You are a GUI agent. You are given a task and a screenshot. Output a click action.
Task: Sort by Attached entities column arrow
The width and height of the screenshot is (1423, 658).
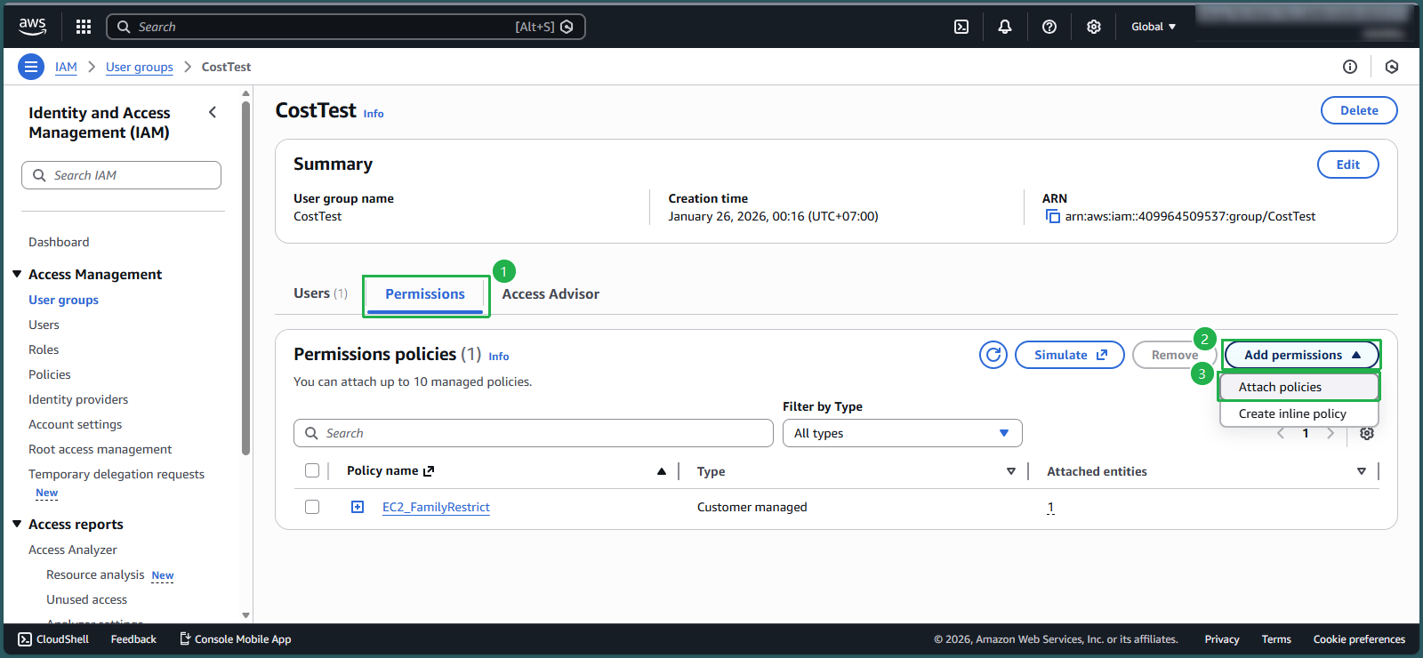1362,471
